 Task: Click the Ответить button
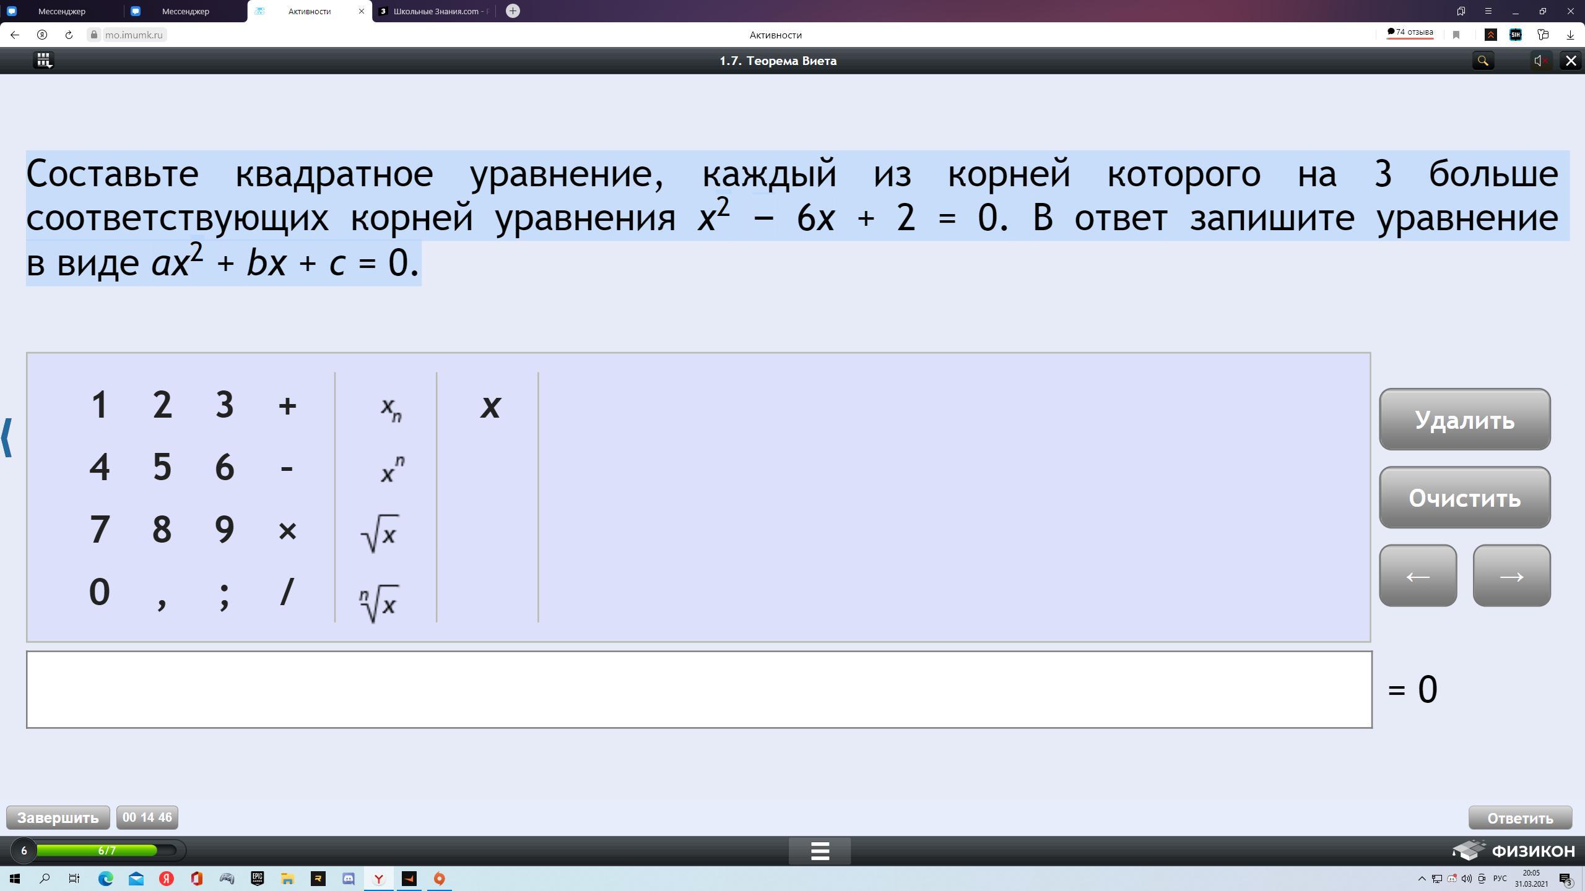pos(1519,818)
